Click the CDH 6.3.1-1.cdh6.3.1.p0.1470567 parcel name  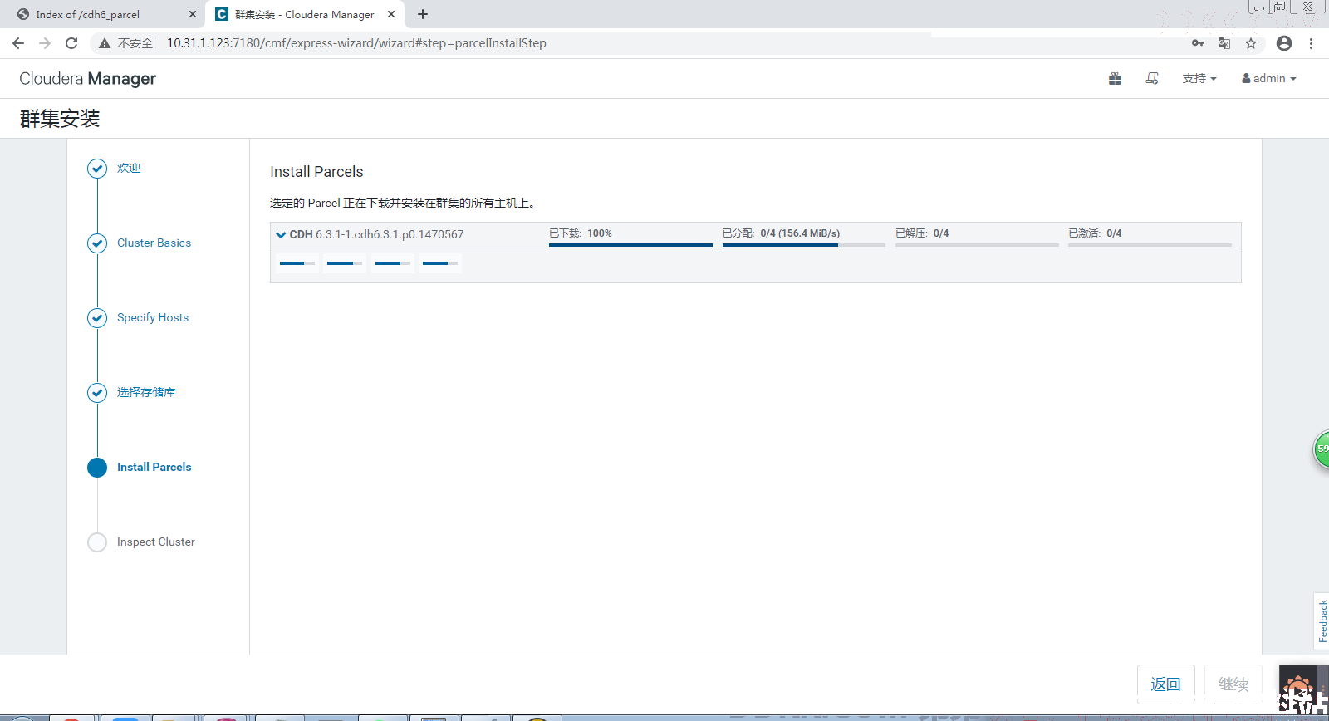tap(376, 234)
